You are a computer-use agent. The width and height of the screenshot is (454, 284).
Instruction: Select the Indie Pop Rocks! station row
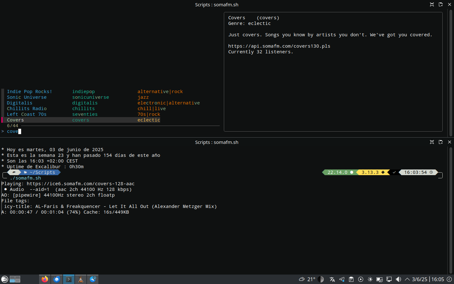110,92
